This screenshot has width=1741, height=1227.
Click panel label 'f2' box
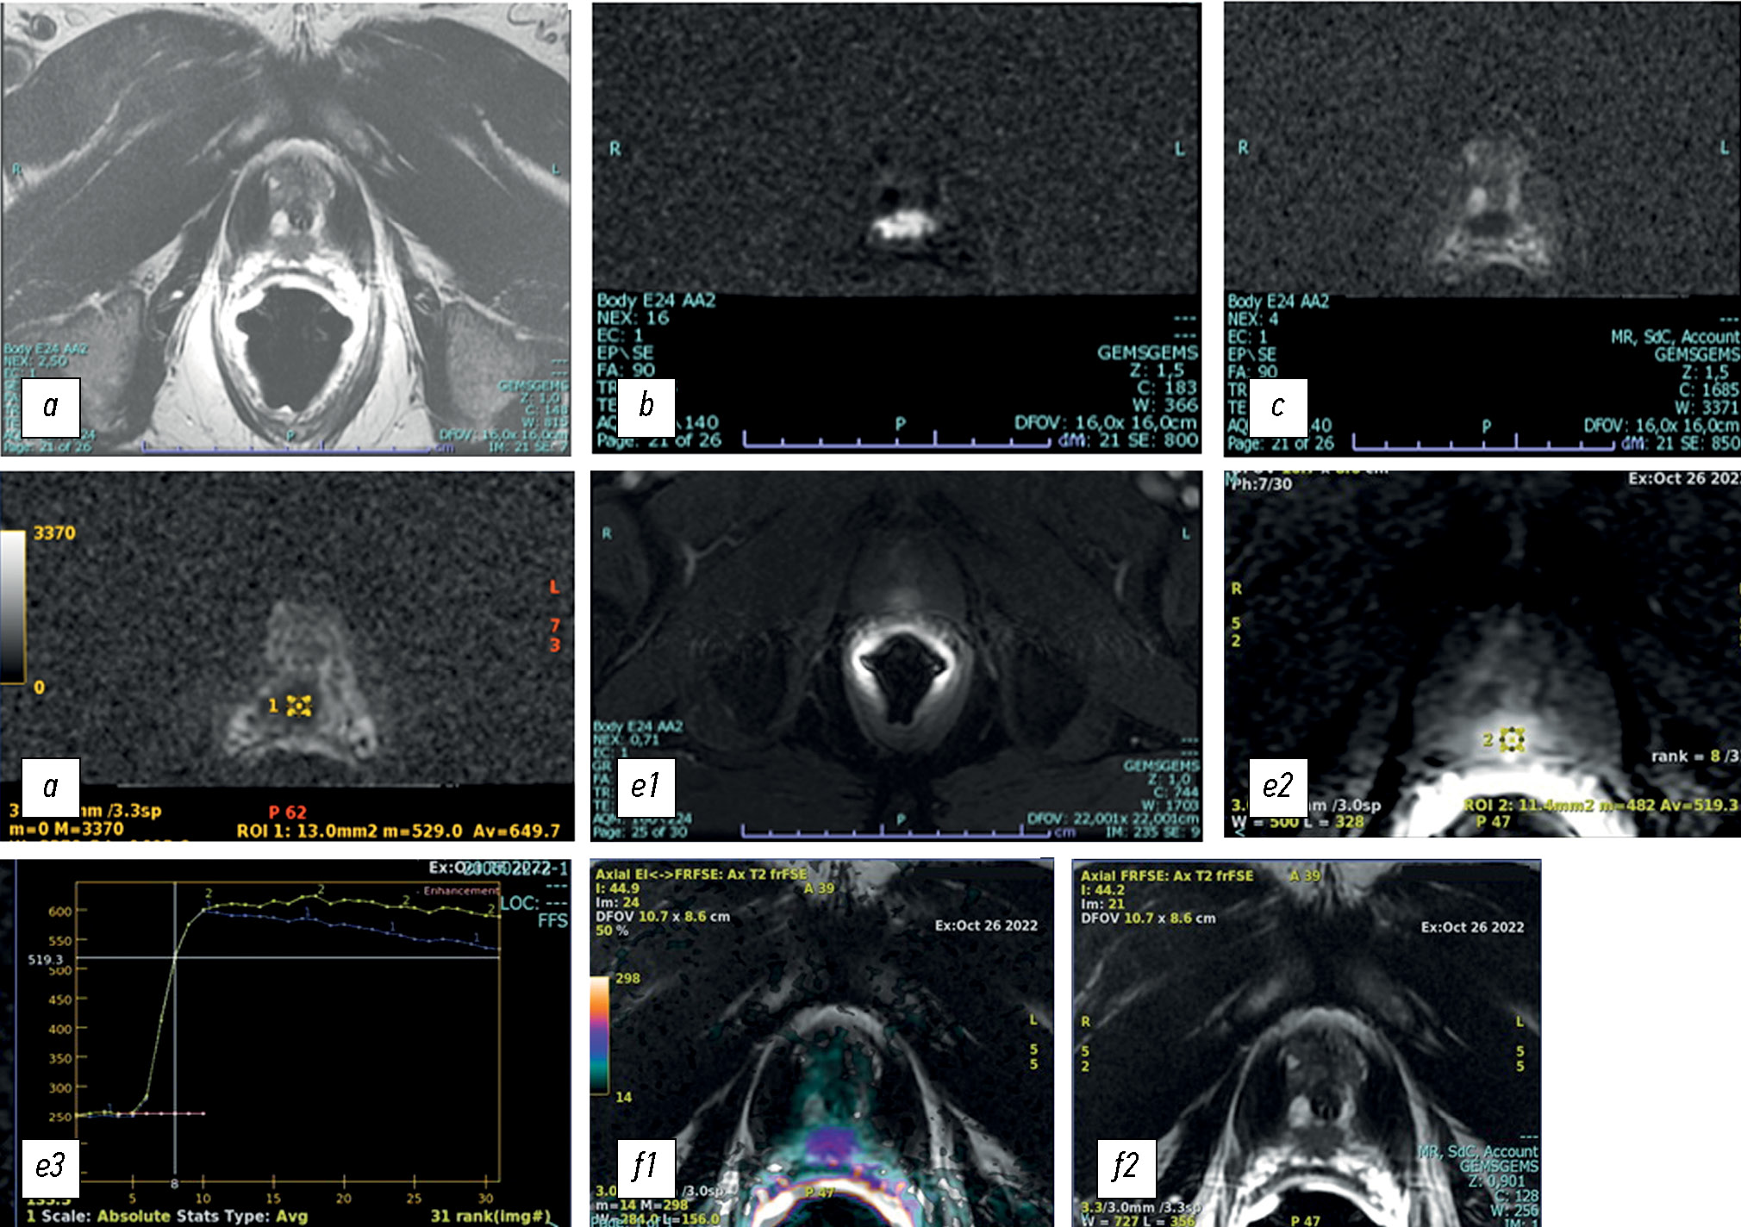click(1126, 1168)
